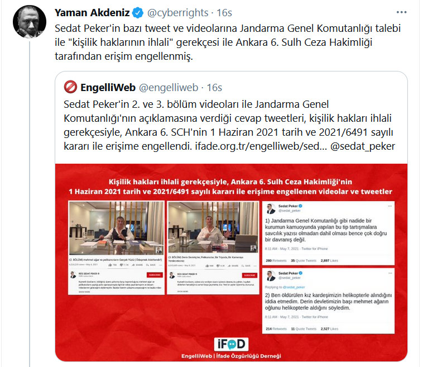423x367 pixels.
Task: Click Yaman Akdeniz's profile avatar
Action: coord(30,22)
